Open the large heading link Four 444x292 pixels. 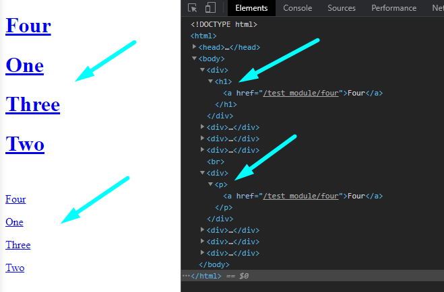[28, 26]
